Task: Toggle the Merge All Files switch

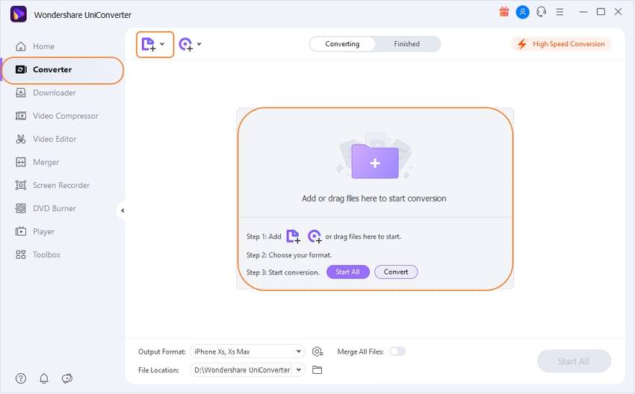Action: point(397,351)
